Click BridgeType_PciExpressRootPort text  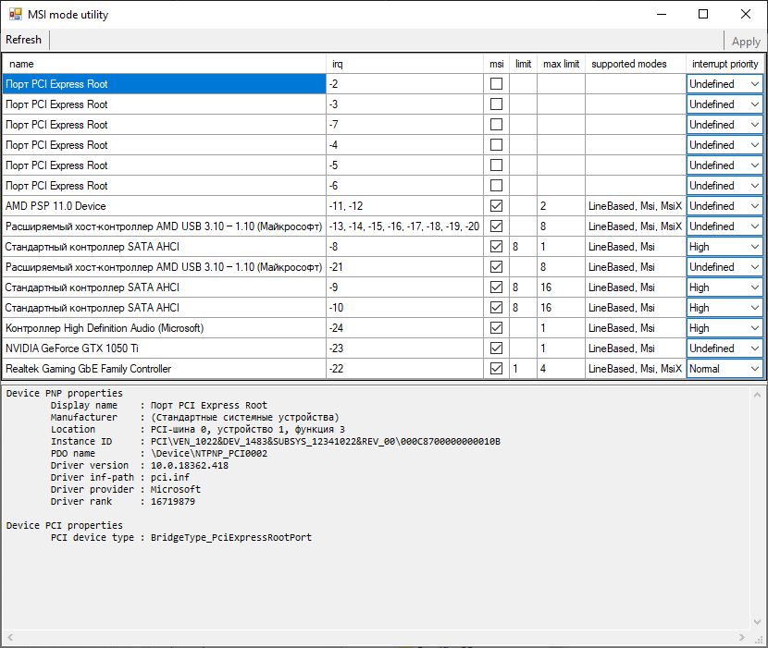point(230,537)
